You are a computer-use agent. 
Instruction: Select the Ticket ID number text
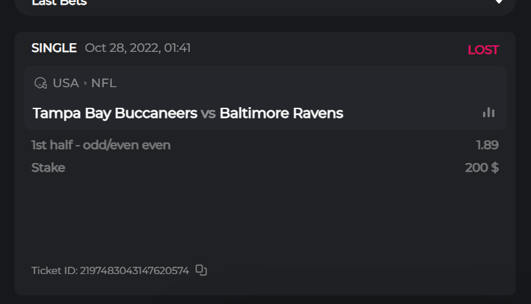pyautogui.click(x=134, y=271)
